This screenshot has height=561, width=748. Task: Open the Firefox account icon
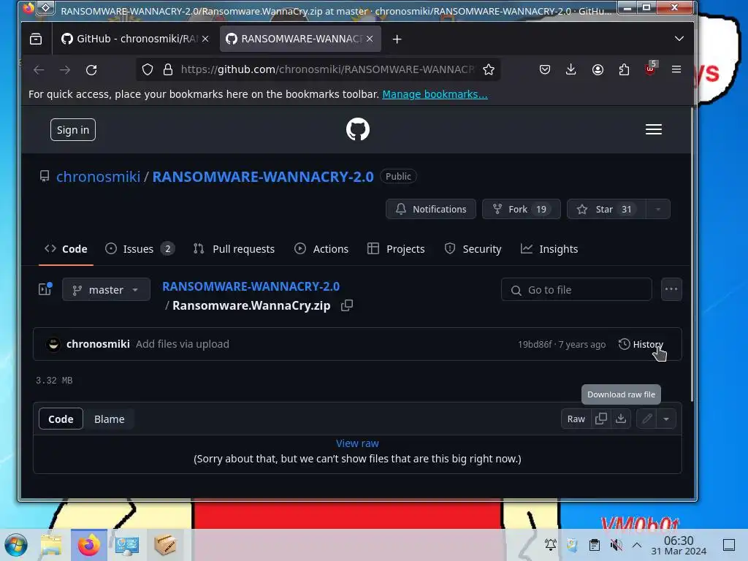coord(598,69)
